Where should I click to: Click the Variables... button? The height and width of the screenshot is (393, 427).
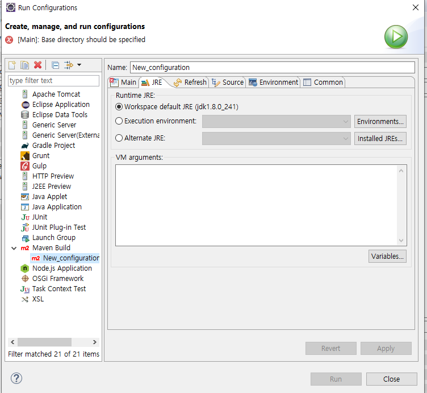387,257
